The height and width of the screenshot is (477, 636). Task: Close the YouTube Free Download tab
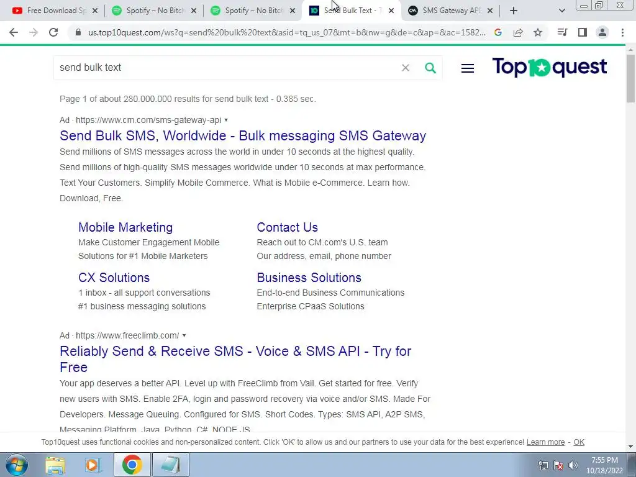[95, 11]
